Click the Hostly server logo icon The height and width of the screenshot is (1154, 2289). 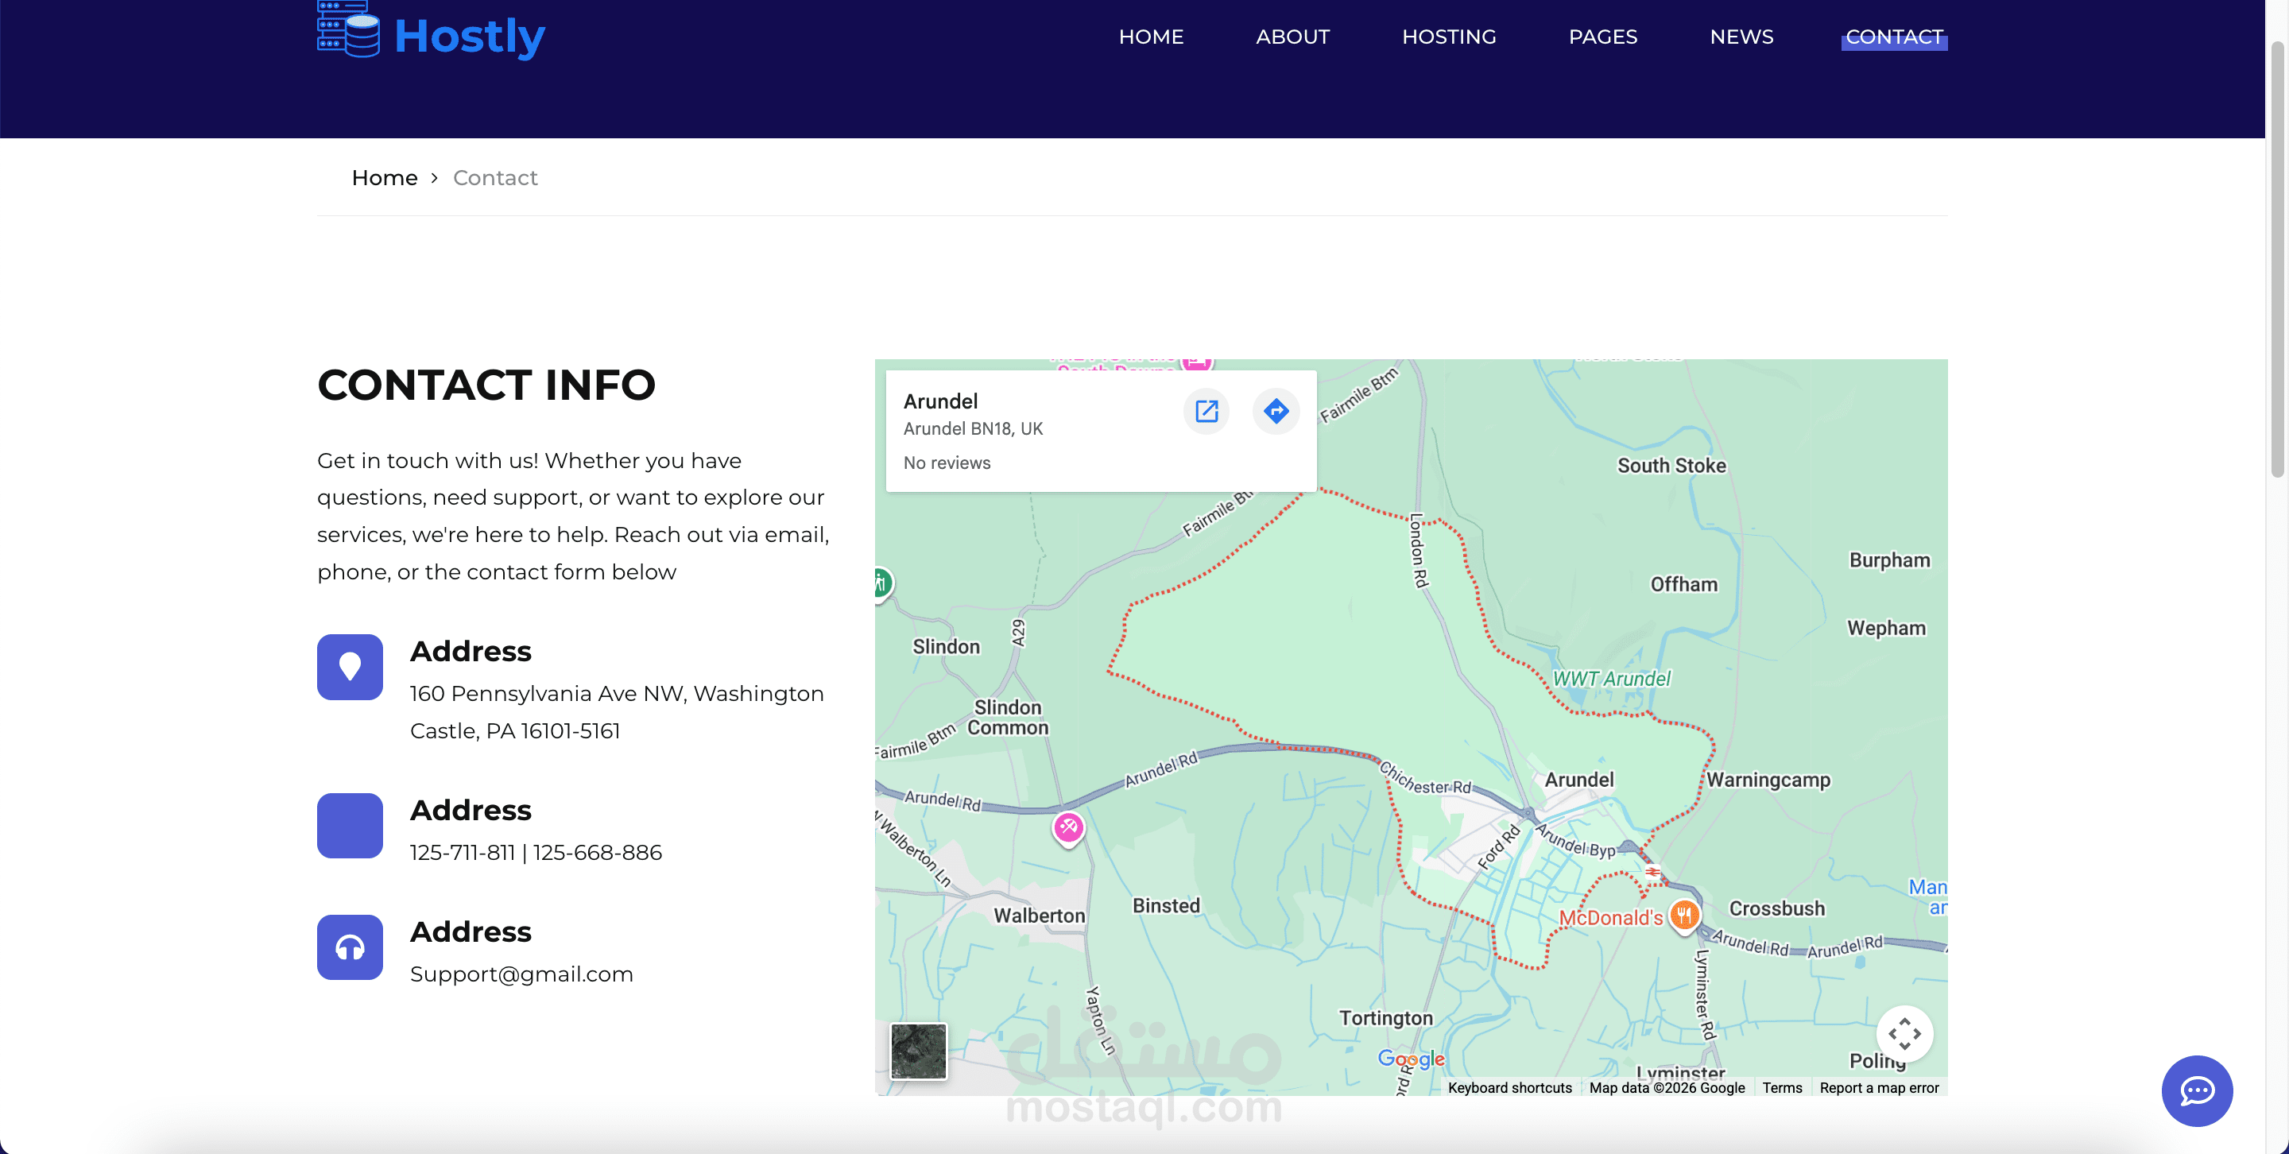point(348,30)
